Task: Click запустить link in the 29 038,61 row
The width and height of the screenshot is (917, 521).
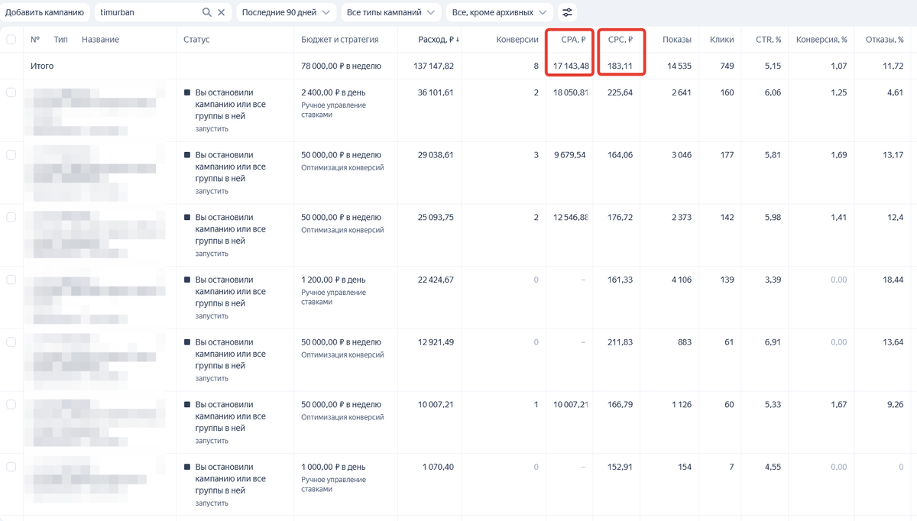Action: coord(212,192)
